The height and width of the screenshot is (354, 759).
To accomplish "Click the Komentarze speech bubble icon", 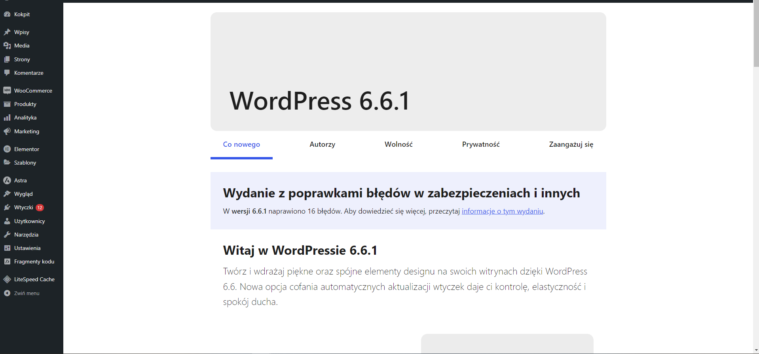I will coord(7,73).
